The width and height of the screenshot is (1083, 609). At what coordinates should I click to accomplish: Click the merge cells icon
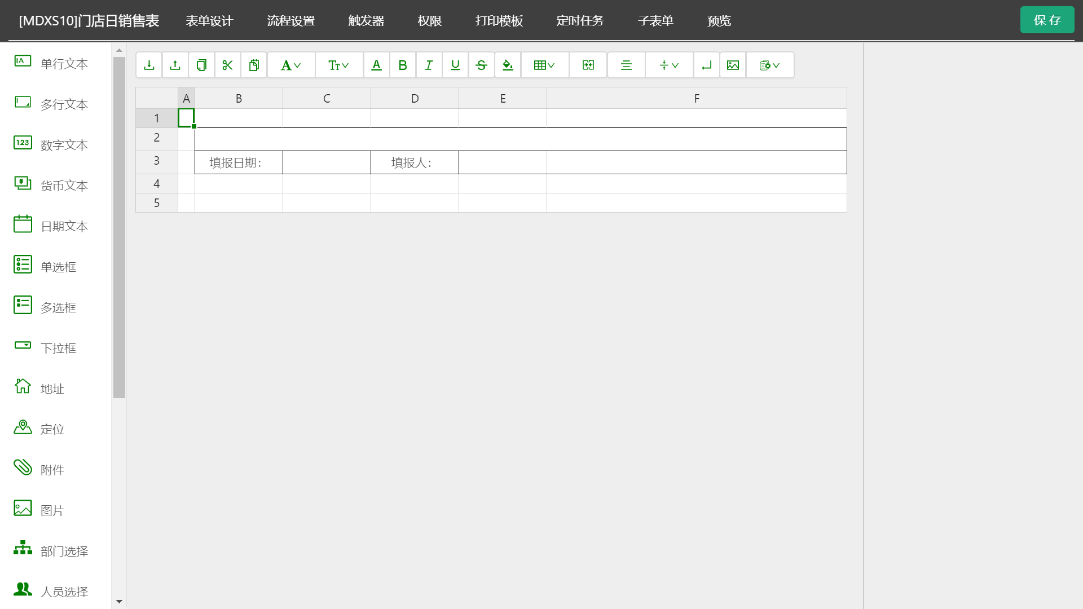[x=588, y=65]
